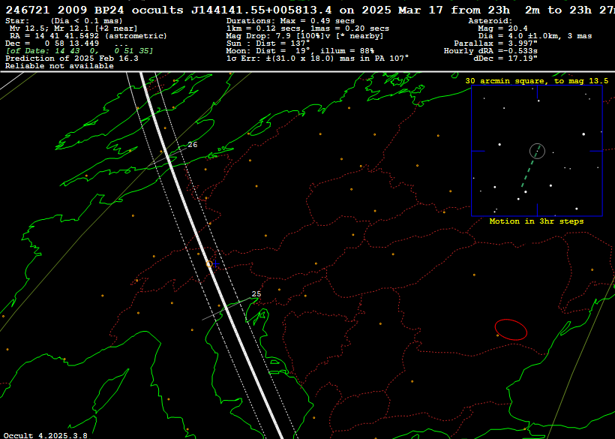Click 'Prediction of 2025 Feb 16.3' text
Screen dimensions: 615x439
coord(72,59)
